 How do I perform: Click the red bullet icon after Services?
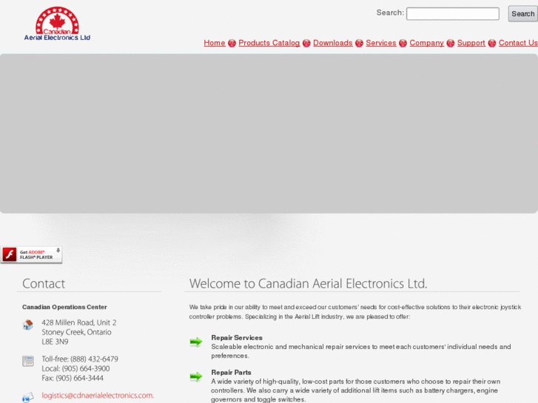coord(403,43)
